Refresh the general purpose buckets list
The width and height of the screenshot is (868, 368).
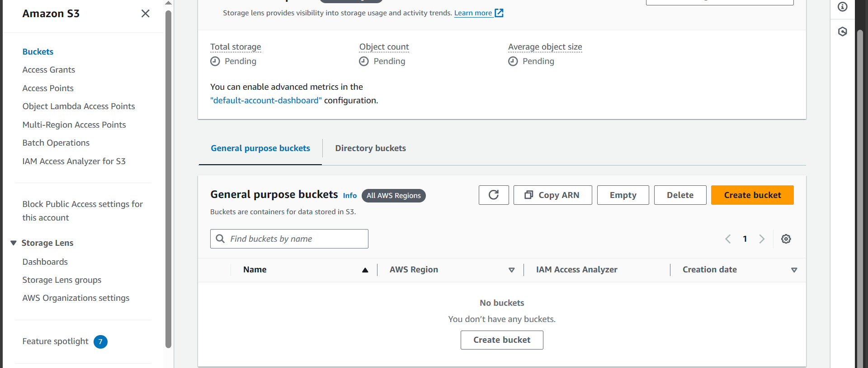(494, 195)
